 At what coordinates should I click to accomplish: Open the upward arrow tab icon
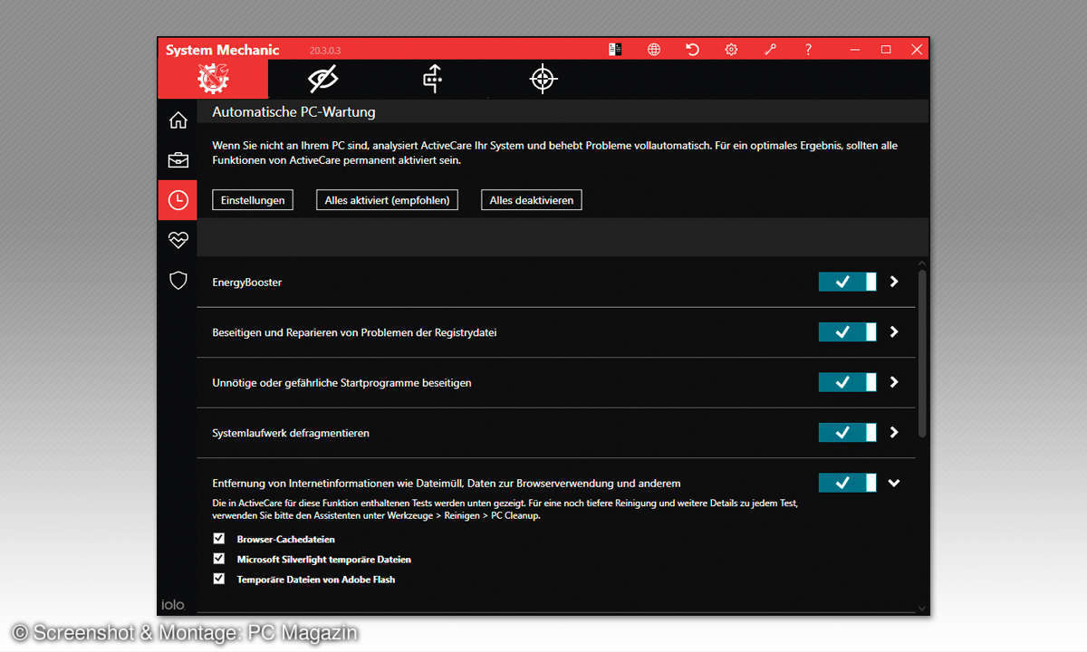[433, 79]
